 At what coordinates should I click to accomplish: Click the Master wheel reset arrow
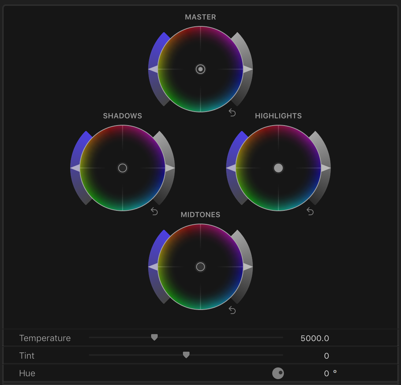[232, 113]
